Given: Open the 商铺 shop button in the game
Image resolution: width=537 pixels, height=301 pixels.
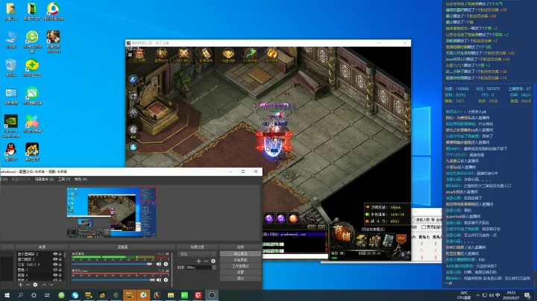Looking at the screenshot, I should point(342,233).
